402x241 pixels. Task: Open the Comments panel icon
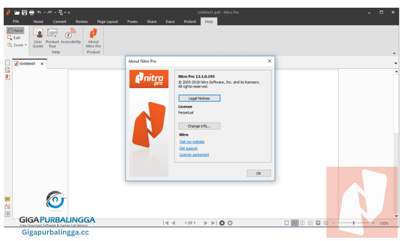coord(7,199)
